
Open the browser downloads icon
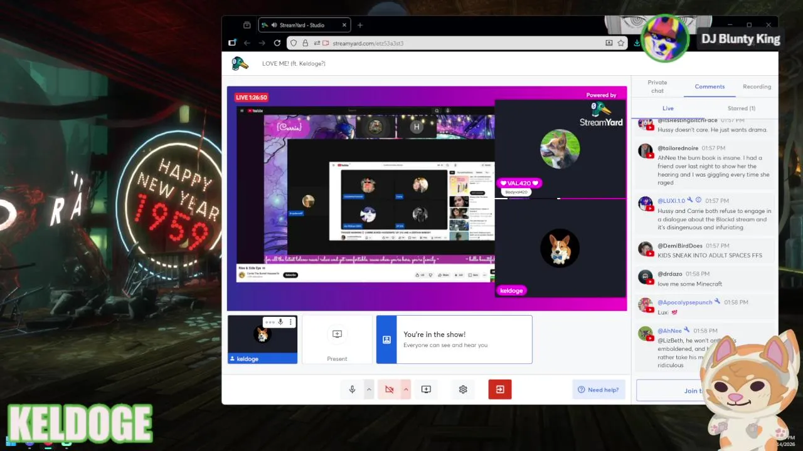(x=637, y=43)
